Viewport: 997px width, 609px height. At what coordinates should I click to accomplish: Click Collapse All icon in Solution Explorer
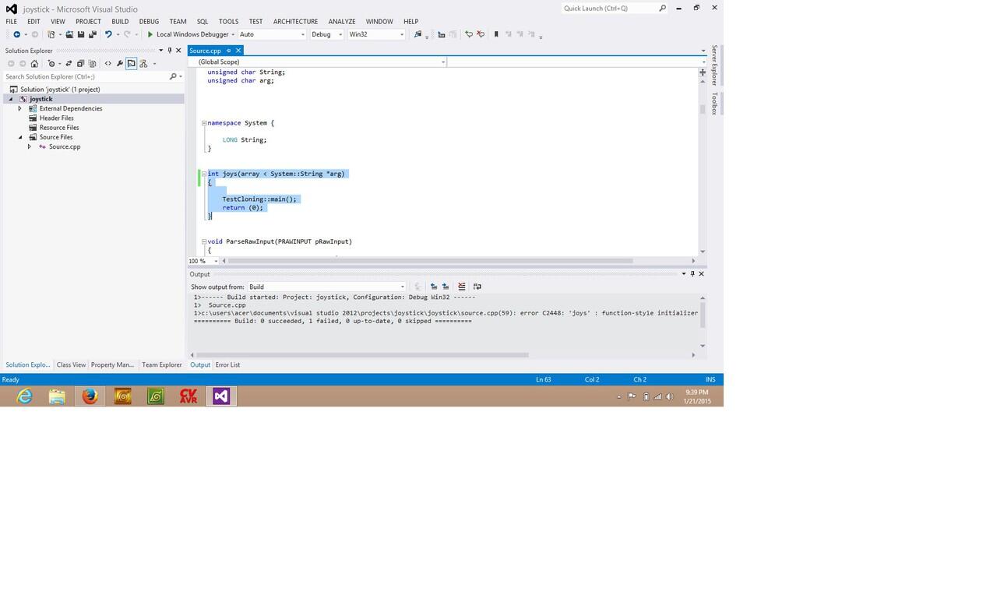pyautogui.click(x=80, y=64)
